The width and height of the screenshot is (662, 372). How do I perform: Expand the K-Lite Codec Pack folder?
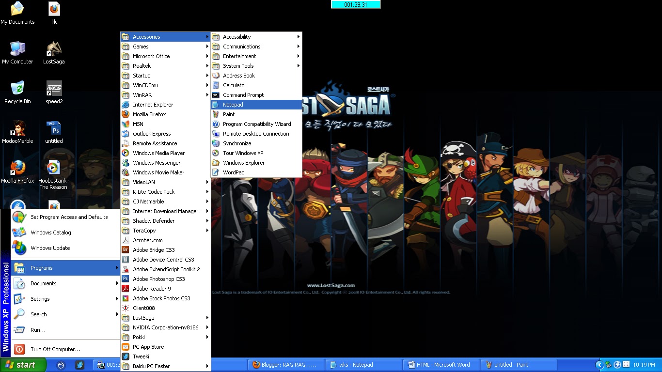point(166,192)
